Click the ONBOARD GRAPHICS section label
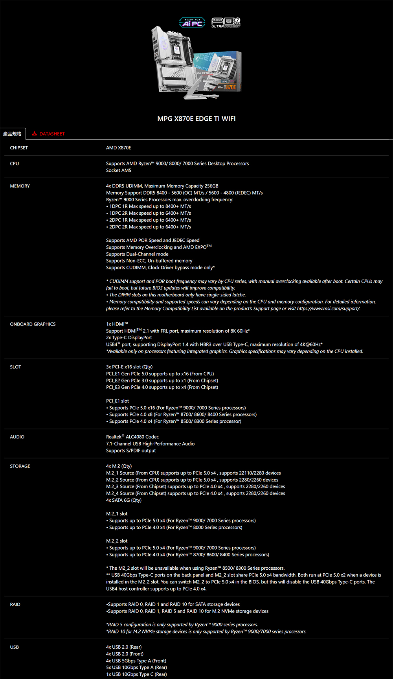This screenshot has height=679, width=393. tap(33, 324)
